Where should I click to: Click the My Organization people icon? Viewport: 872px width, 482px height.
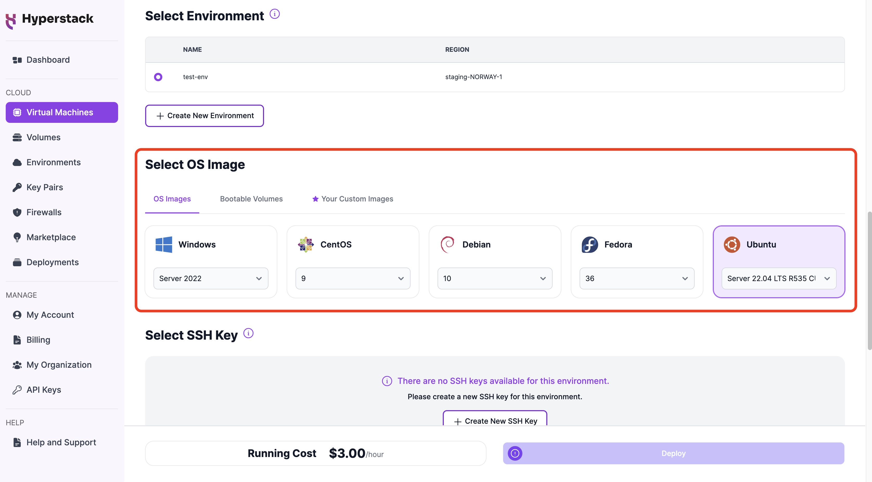(x=17, y=365)
